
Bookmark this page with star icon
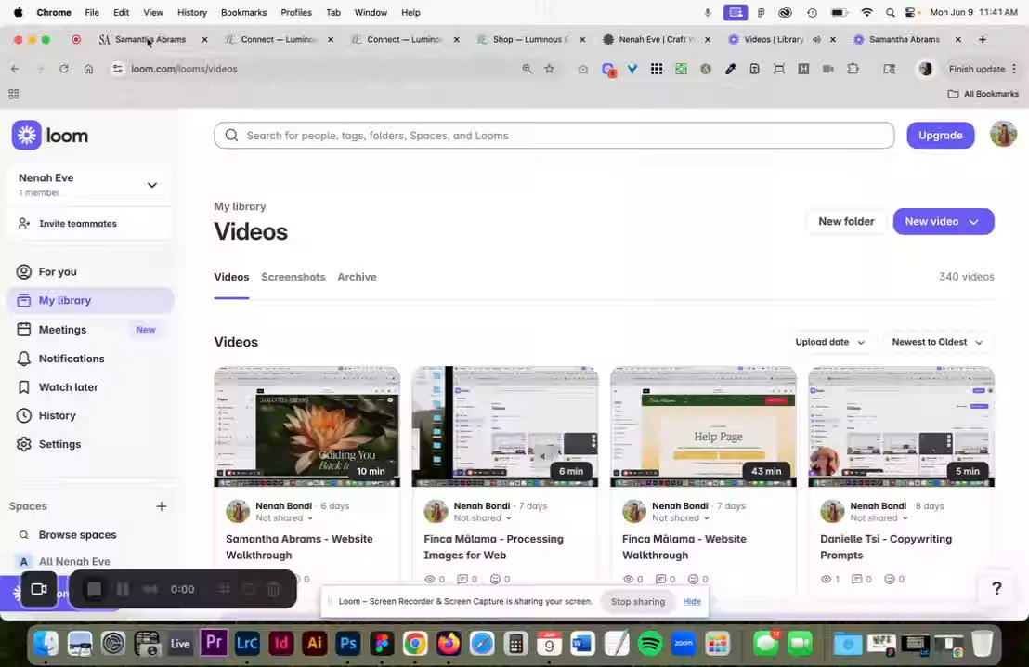(549, 69)
